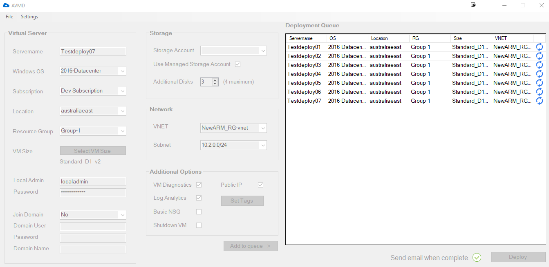The height and width of the screenshot is (267, 549).
Task: Click the Servername column header
Action: [307, 38]
